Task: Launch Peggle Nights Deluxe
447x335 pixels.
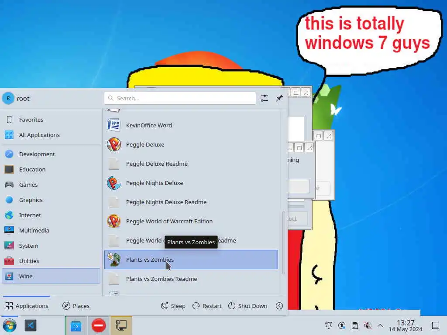Action: pyautogui.click(x=191, y=183)
